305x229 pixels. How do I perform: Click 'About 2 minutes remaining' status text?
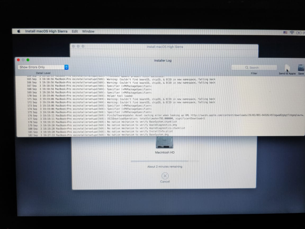[x=165, y=167]
